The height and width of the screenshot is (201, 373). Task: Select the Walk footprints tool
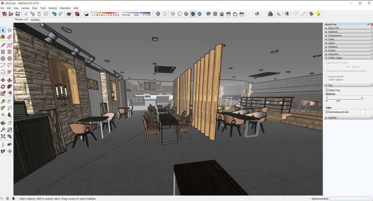pyautogui.click(x=3, y=151)
